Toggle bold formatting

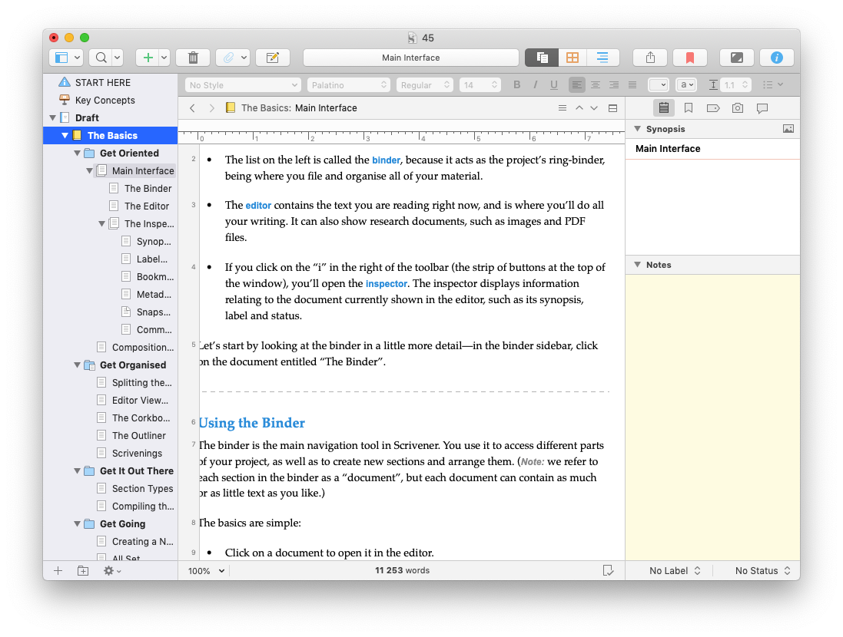(x=517, y=85)
